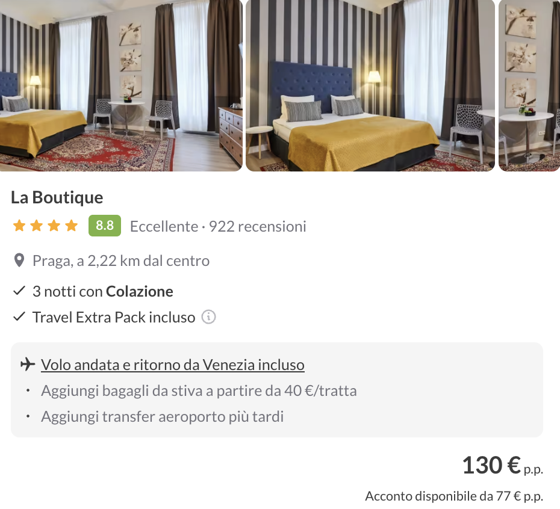The width and height of the screenshot is (560, 509).
Task: Click the fourth orange rating star
Action: (72, 226)
